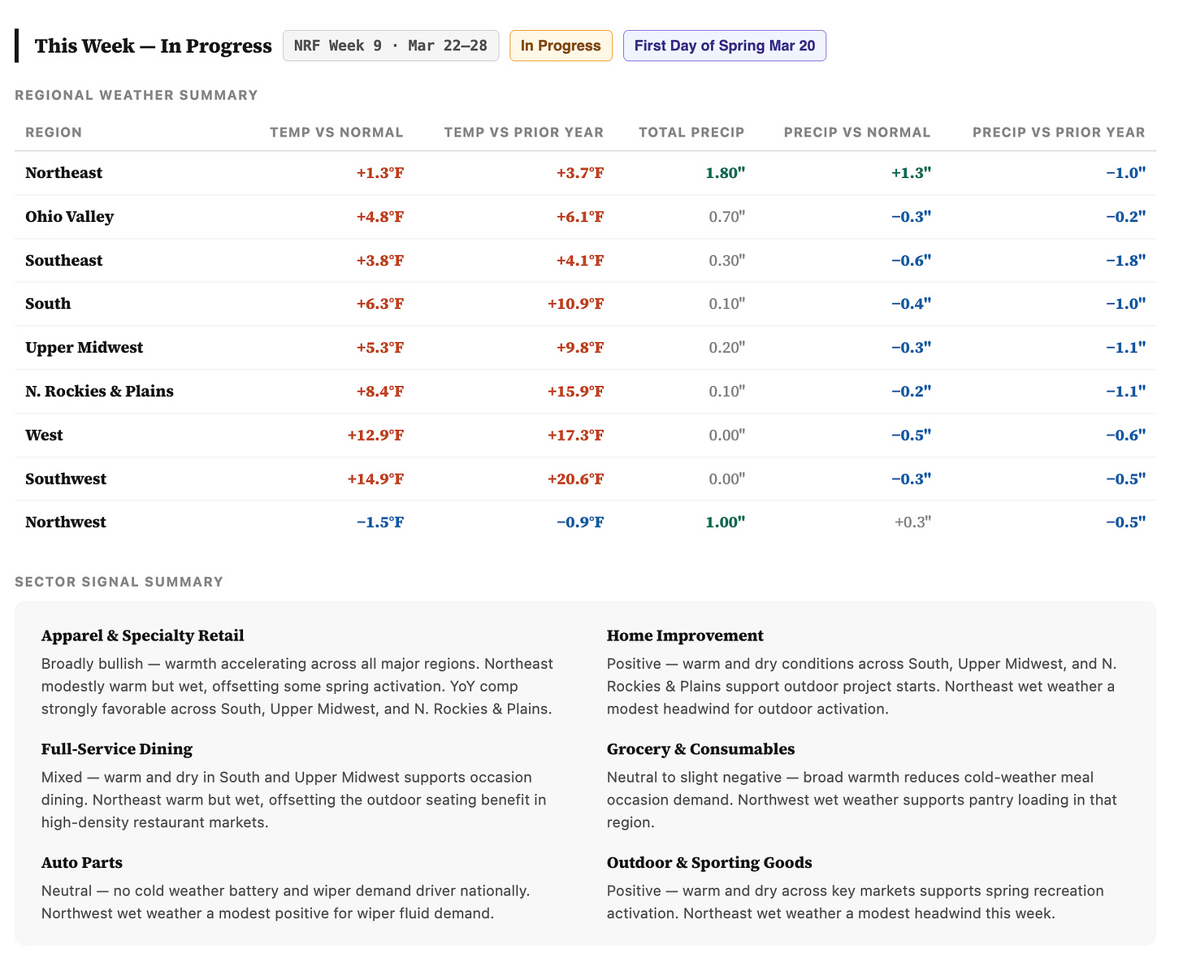Click Northeast total precip 1.80"

point(726,173)
